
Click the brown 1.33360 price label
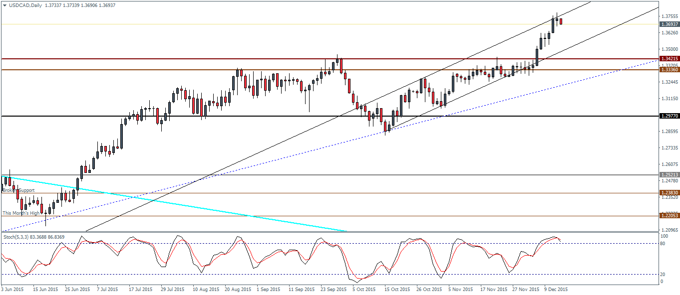pyautogui.click(x=669, y=70)
